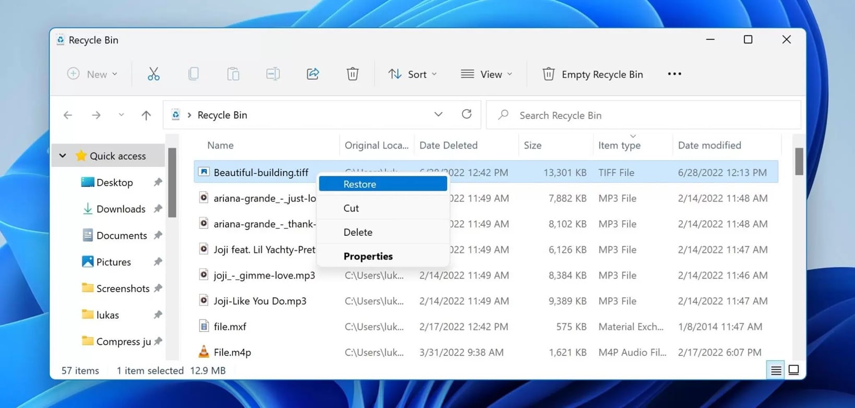
Task: Choose Properties from context menu
Action: pos(383,256)
